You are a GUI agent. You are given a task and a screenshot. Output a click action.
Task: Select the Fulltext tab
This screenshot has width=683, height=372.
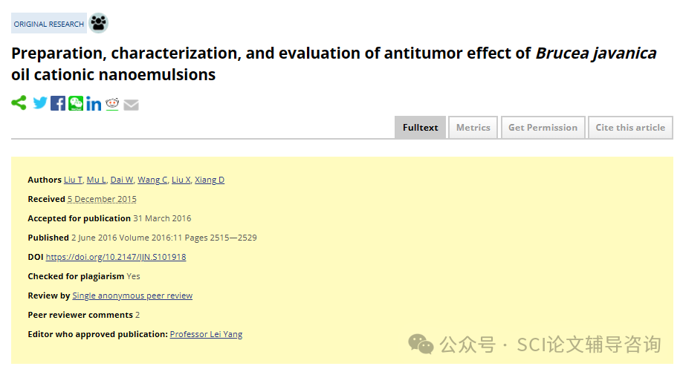[x=421, y=128]
